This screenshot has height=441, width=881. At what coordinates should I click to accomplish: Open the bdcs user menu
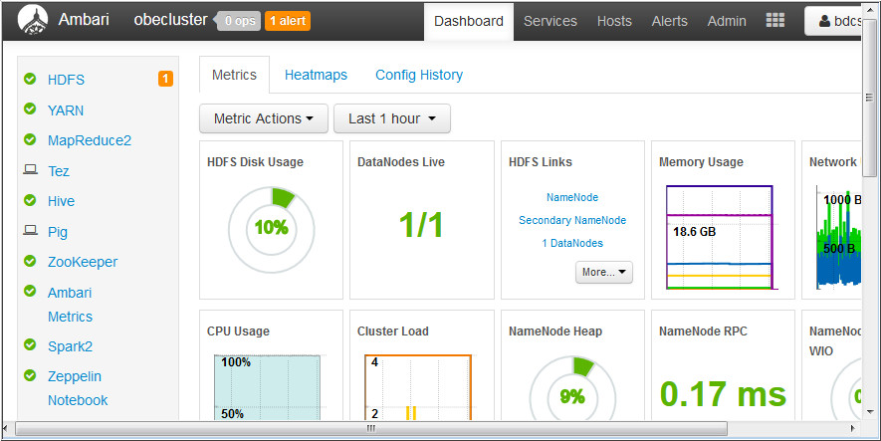pyautogui.click(x=833, y=21)
